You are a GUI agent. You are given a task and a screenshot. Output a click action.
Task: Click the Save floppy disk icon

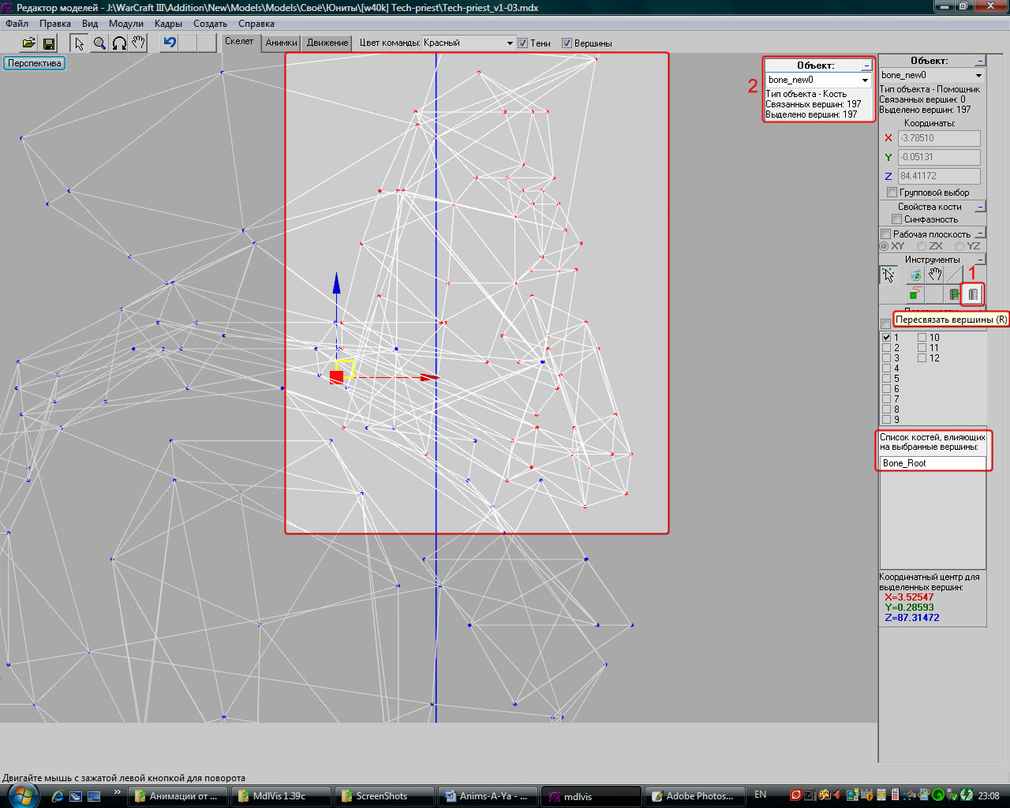[48, 43]
